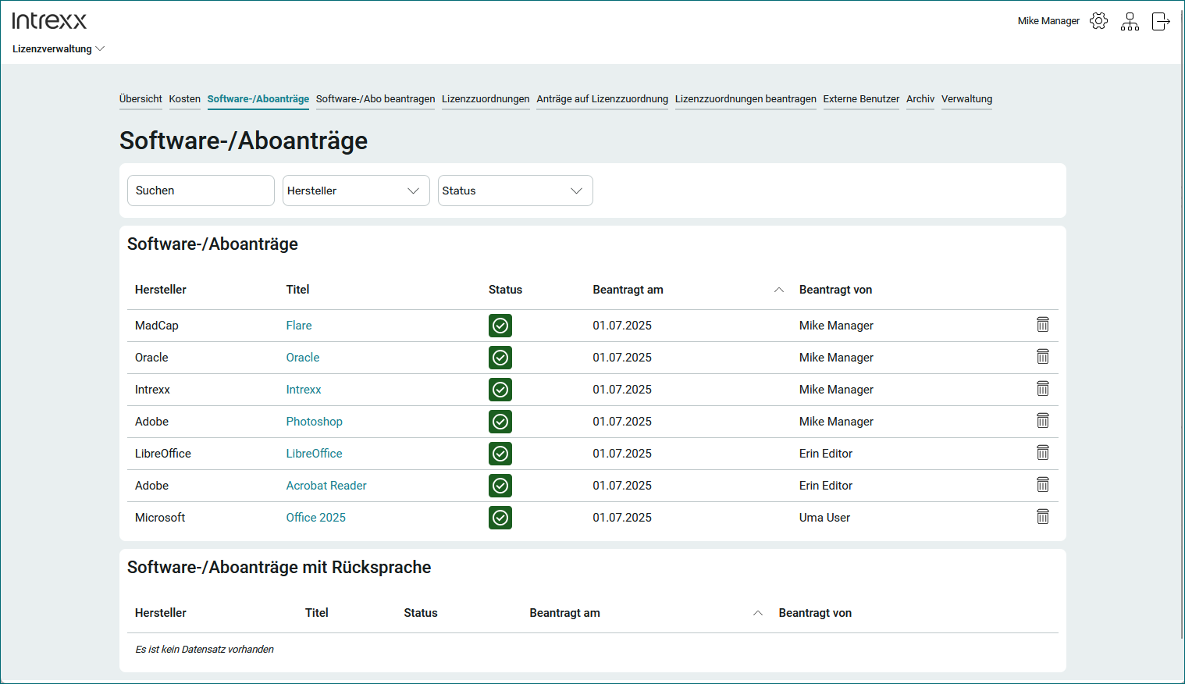
Task: Sort first table by Status header
Action: [505, 290]
